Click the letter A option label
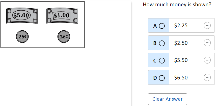This screenshot has width=216, height=106. [155, 26]
